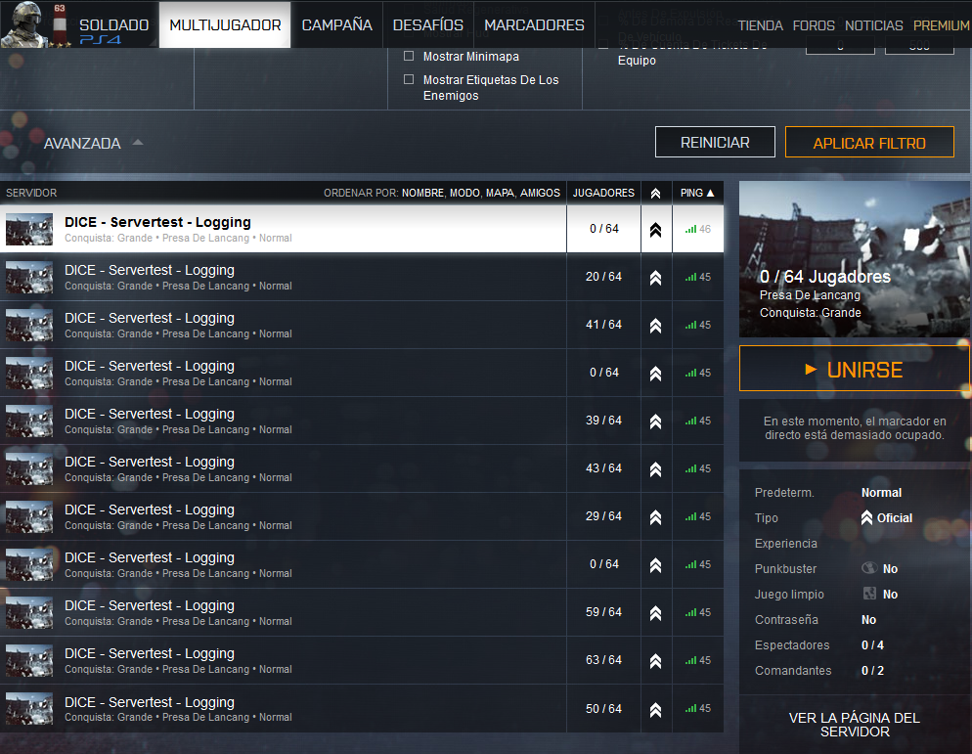Open the Multijugador tab
The height and width of the screenshot is (754, 972).
(225, 24)
